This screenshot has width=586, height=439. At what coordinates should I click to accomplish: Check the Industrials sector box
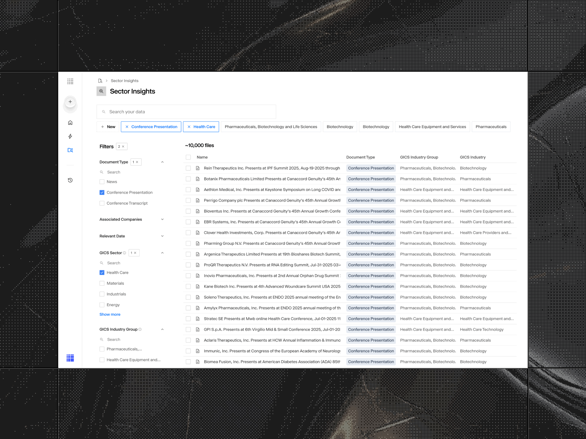coord(102,294)
